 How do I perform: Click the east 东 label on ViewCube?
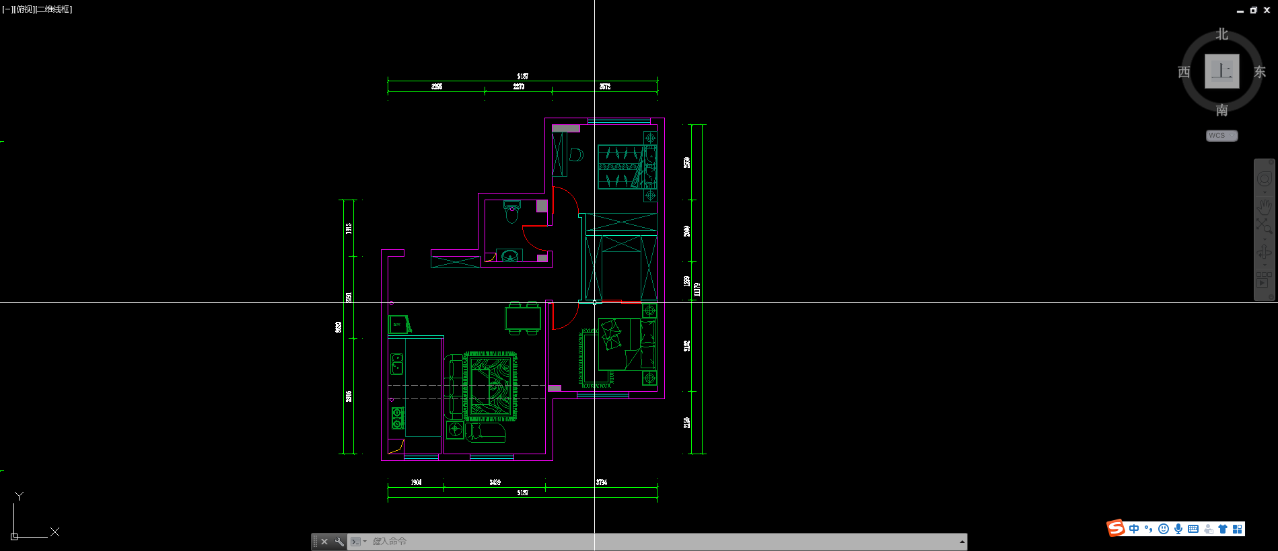[x=1260, y=72]
